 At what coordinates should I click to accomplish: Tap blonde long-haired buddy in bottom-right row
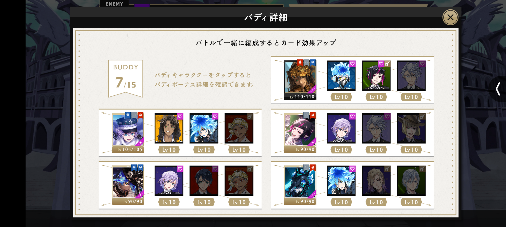(376, 181)
